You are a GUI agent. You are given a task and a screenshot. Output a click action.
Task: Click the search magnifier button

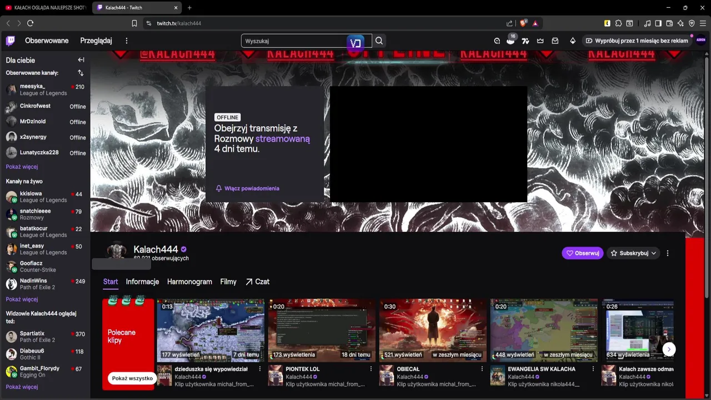coord(379,41)
